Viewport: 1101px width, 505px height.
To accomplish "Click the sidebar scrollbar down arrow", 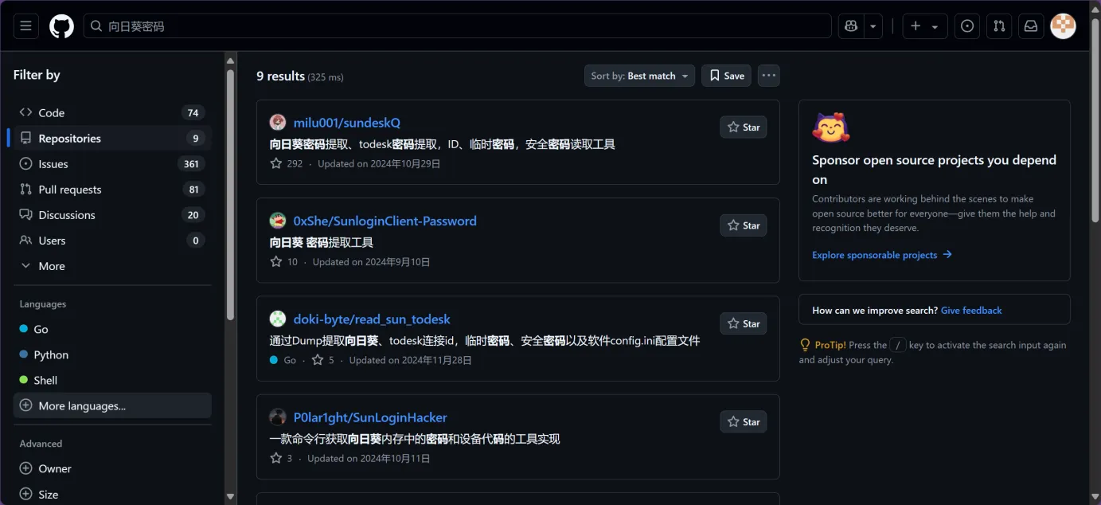I will pos(231,496).
